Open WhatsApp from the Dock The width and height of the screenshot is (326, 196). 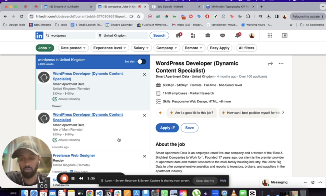pyautogui.click(x=164, y=193)
